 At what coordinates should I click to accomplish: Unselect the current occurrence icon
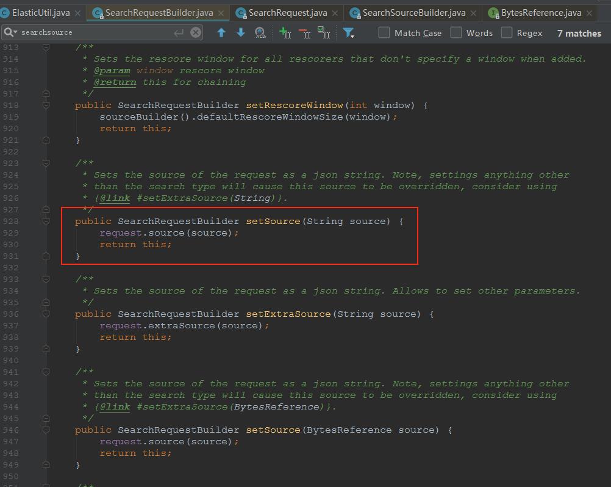click(x=305, y=33)
